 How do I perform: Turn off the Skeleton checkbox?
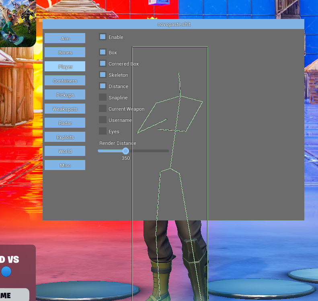pos(103,75)
